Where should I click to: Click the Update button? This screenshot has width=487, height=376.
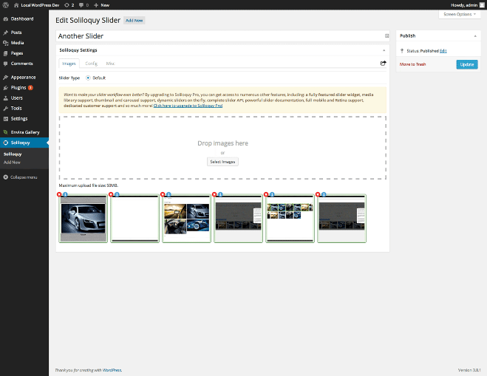pos(467,64)
